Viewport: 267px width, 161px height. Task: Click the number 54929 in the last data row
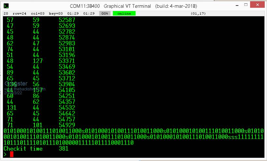click(x=67, y=125)
